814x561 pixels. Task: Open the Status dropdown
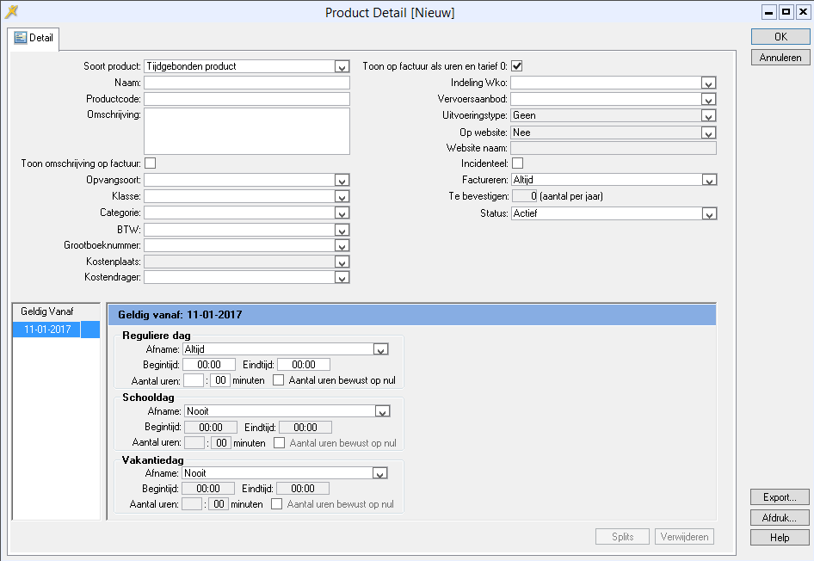point(708,214)
